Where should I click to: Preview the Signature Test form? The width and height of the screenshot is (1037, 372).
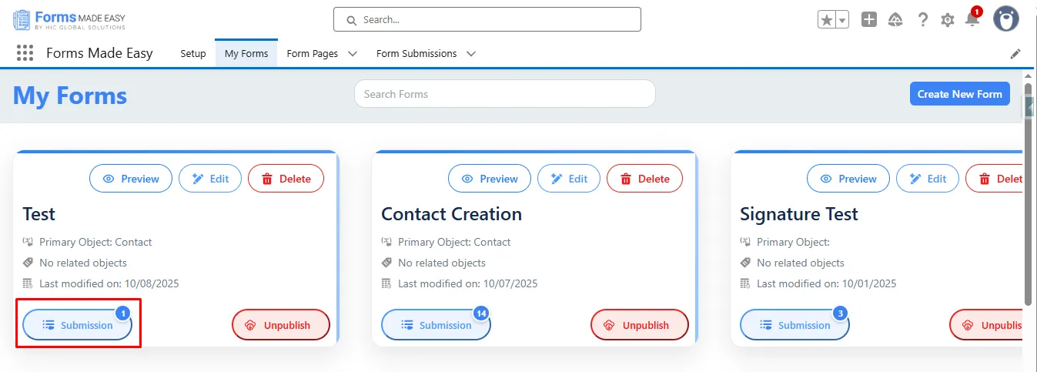848,179
